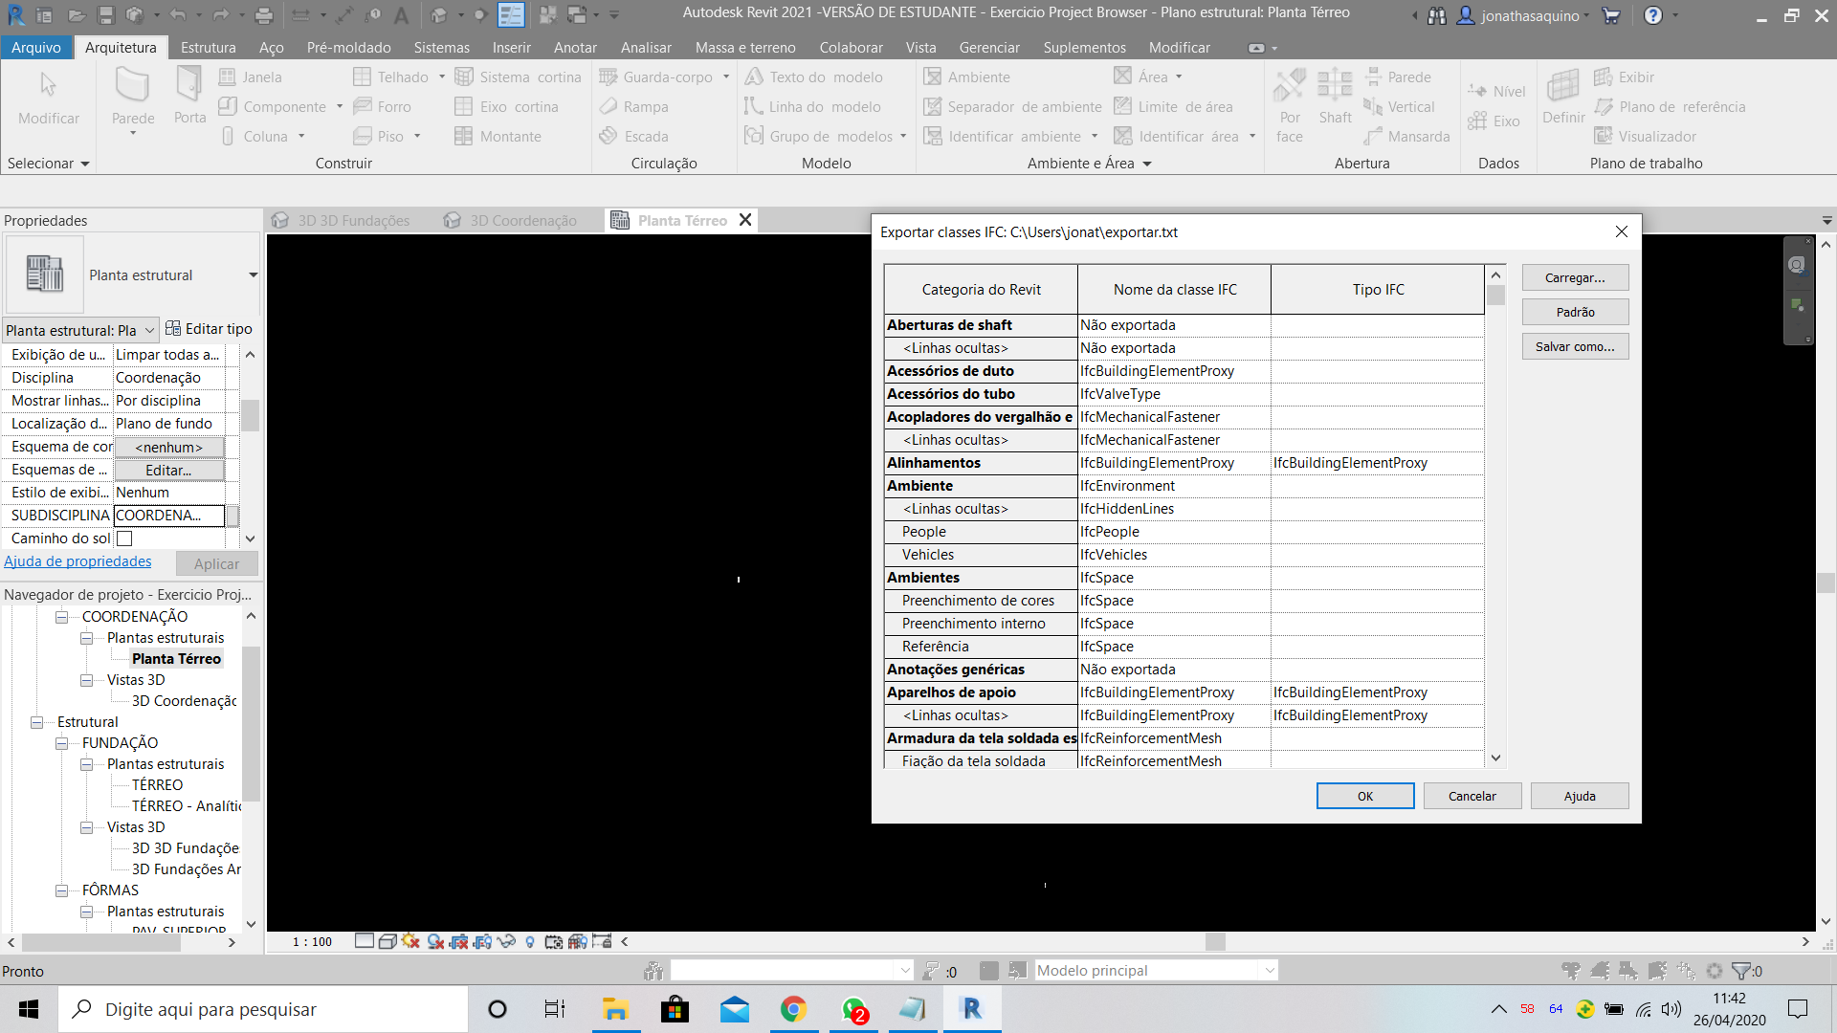Image resolution: width=1837 pixels, height=1033 pixels.
Task: Click the Carregar... button
Action: click(1575, 277)
